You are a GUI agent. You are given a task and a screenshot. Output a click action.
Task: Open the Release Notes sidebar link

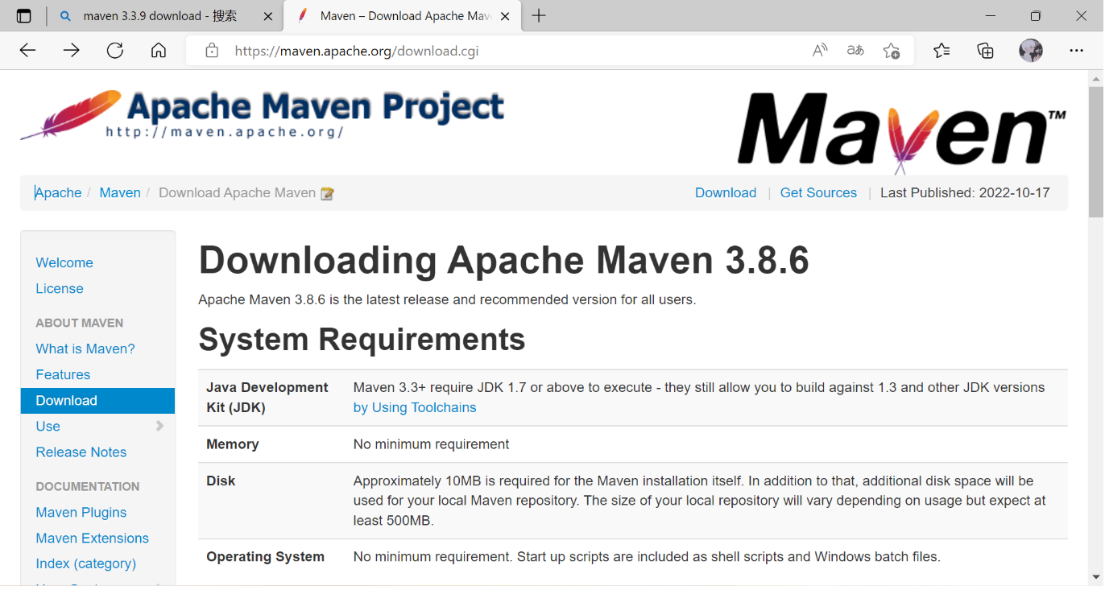pyautogui.click(x=81, y=452)
